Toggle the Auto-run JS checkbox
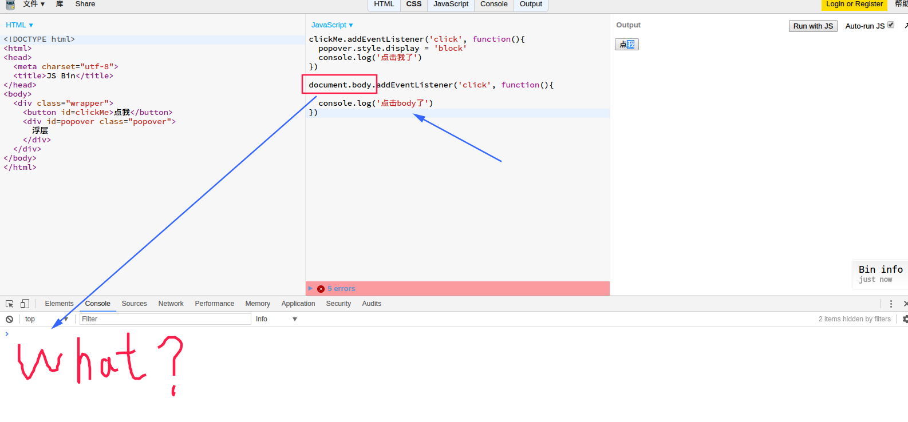908x422 pixels. [x=891, y=25]
